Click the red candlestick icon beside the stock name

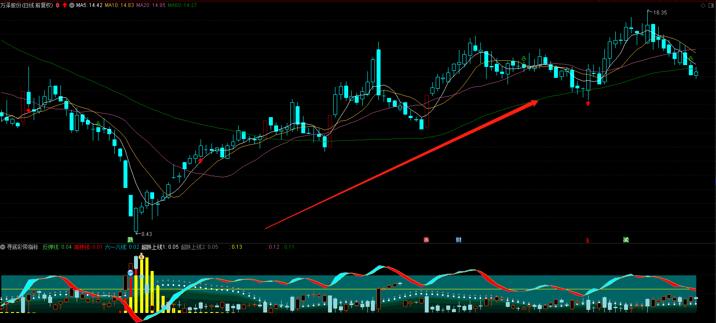[57, 5]
